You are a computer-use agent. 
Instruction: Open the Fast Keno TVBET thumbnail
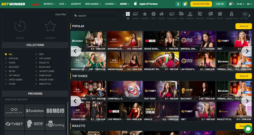click(161, 91)
